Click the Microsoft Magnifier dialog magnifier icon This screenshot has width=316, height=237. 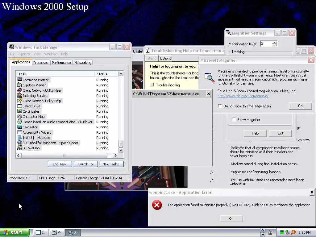click(x=209, y=77)
